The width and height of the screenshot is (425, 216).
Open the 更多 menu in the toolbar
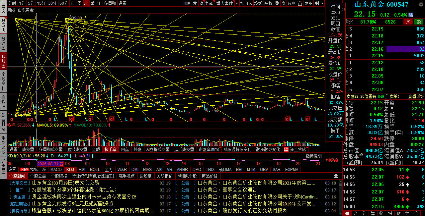point(308,3)
